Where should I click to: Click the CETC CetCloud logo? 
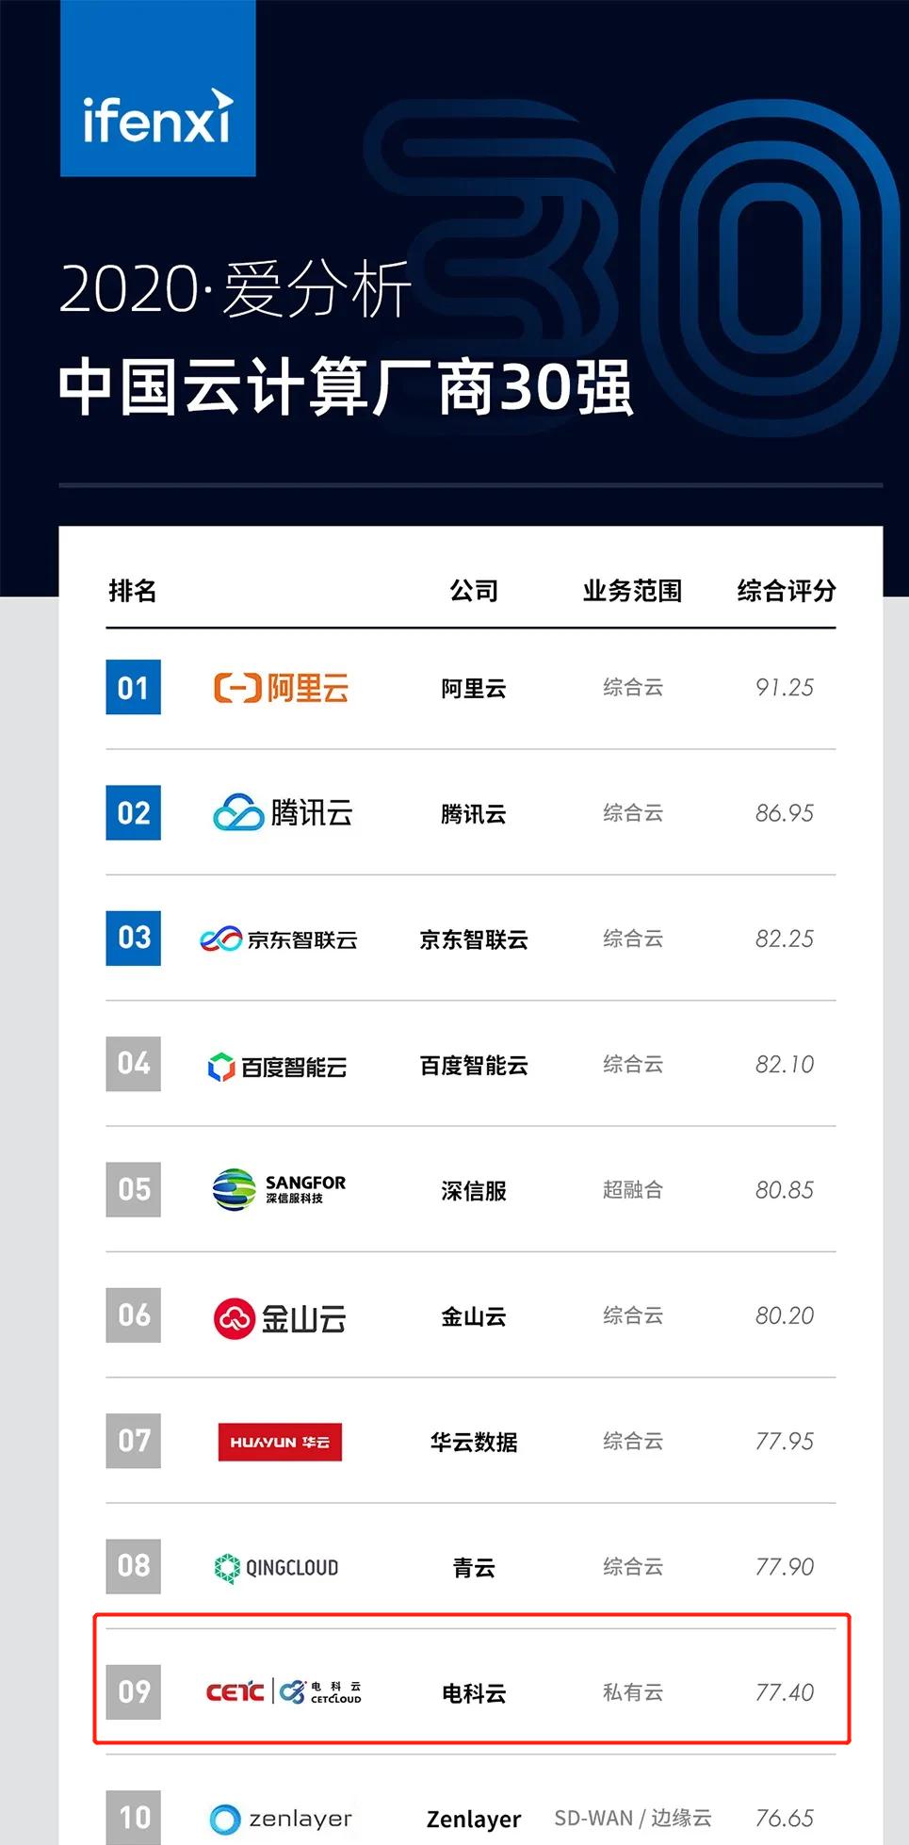click(284, 1691)
